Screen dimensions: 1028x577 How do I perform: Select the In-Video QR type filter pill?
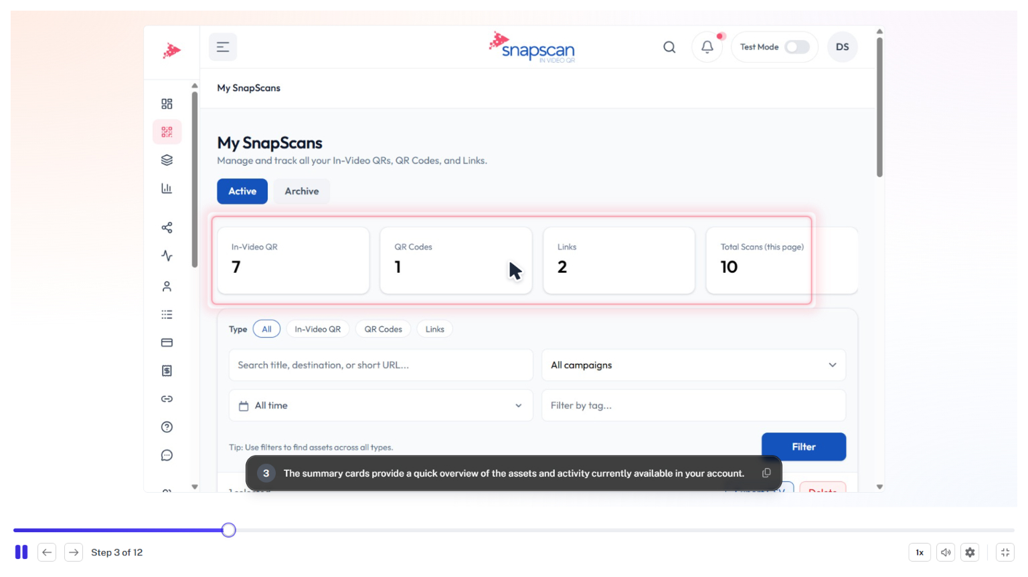tap(317, 329)
